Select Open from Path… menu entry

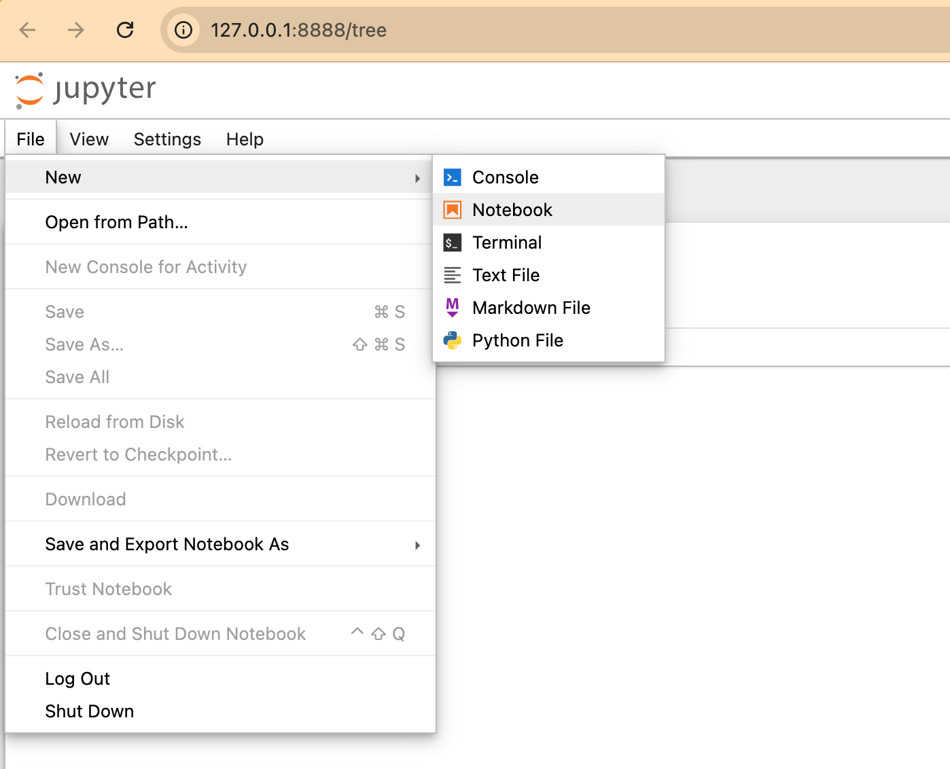220,222
